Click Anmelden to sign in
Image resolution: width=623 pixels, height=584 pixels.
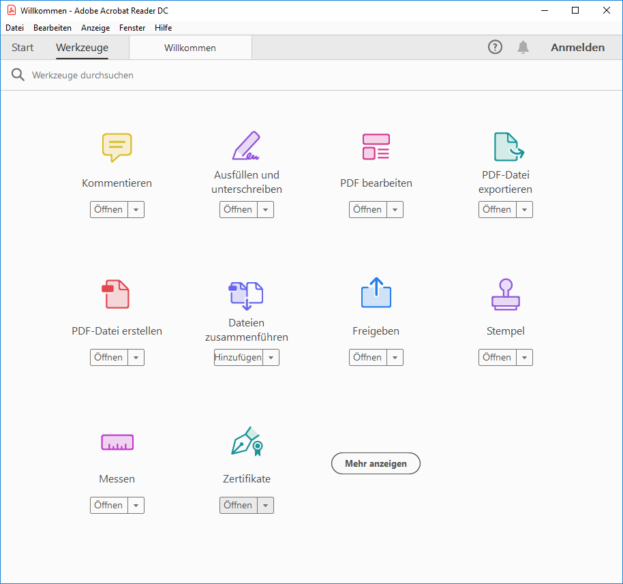(578, 47)
